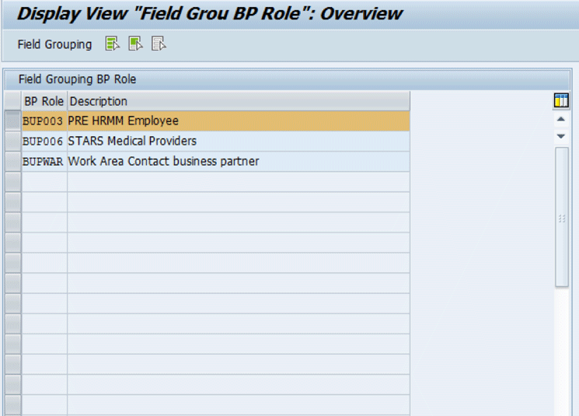This screenshot has height=416, width=579.
Task: Select the Work Area Contact business partner description
Action: click(x=163, y=162)
